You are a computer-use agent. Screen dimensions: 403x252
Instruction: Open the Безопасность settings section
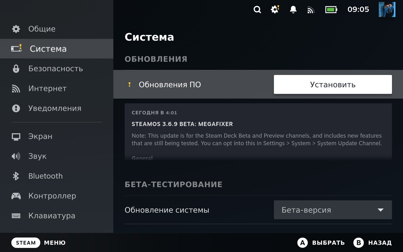[57, 69]
